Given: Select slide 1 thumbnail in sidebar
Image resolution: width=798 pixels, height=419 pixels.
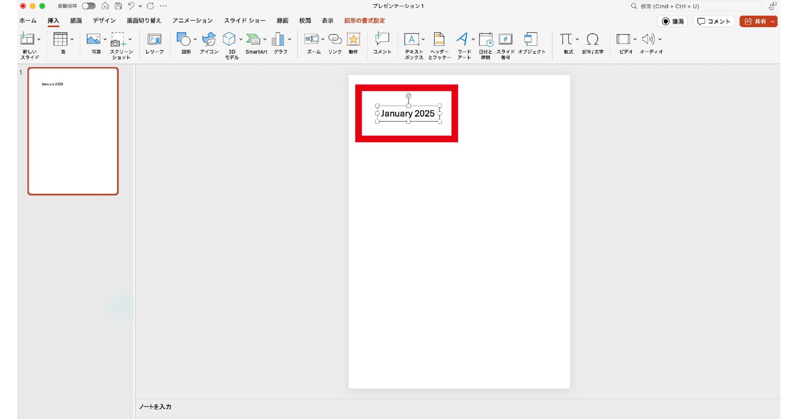Looking at the screenshot, I should [73, 131].
